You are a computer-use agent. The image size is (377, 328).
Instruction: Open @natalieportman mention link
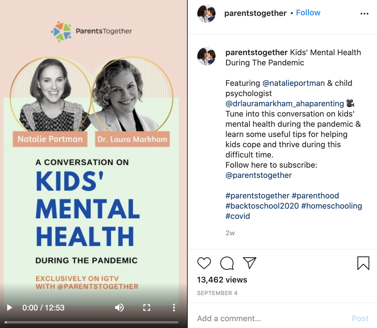pyautogui.click(x=293, y=83)
